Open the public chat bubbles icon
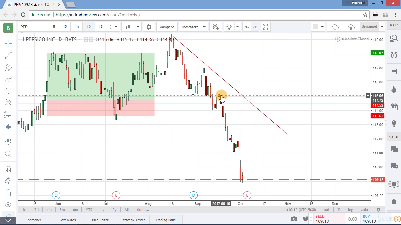 coord(394,149)
